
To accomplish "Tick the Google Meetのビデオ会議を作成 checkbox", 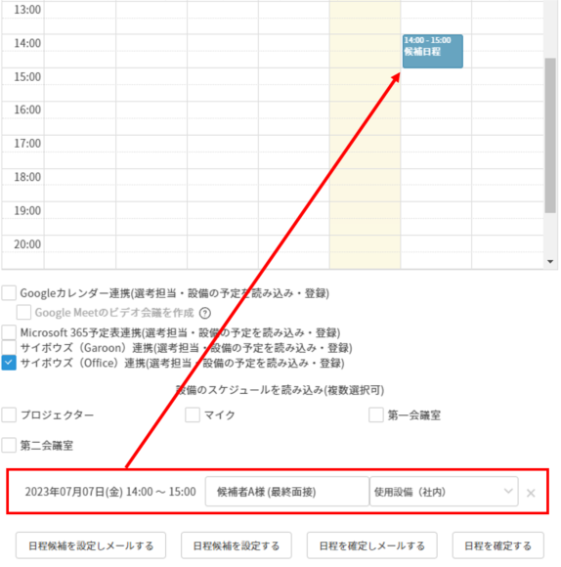I will (23, 313).
